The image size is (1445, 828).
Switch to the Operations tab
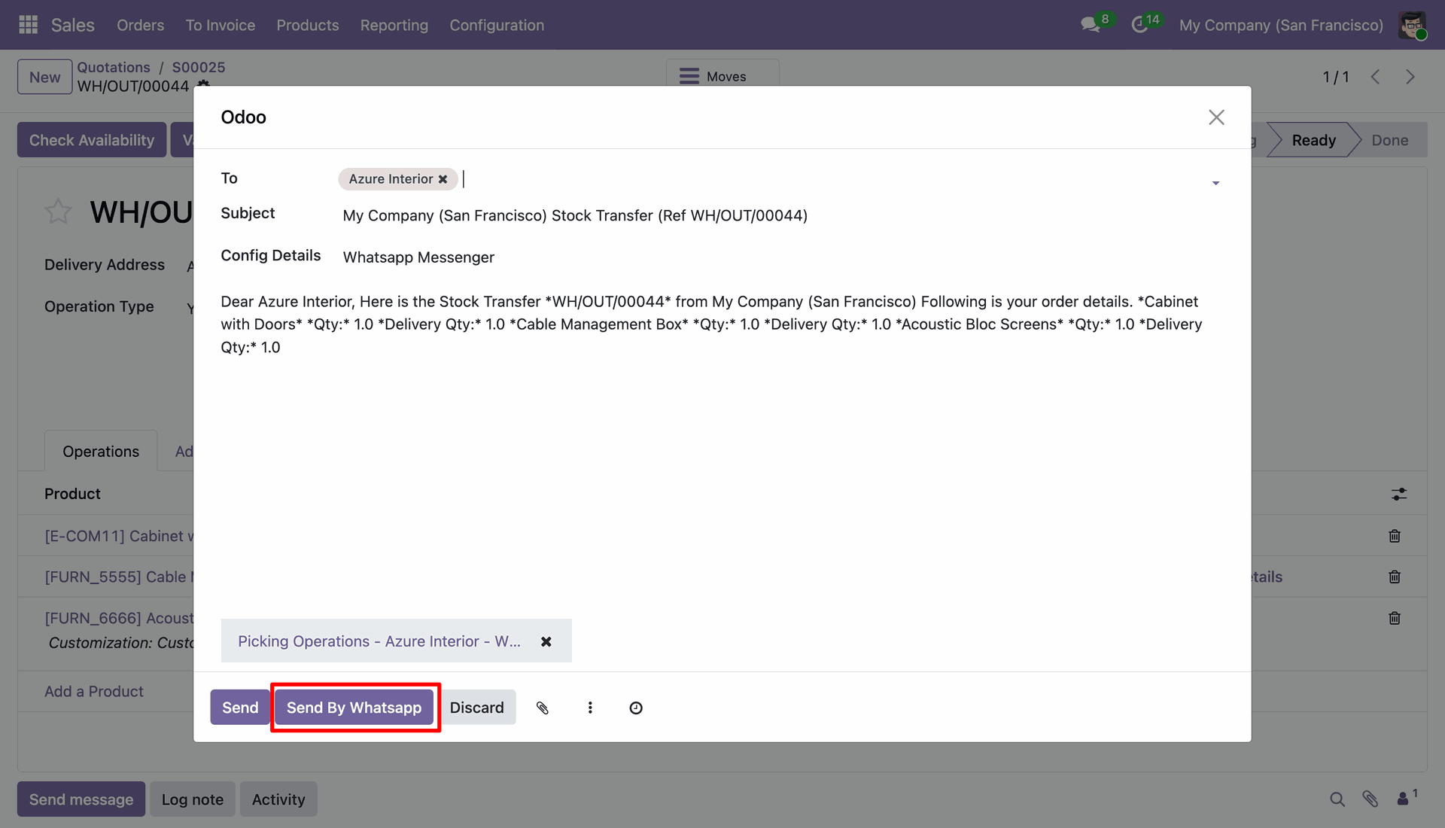pyautogui.click(x=101, y=452)
